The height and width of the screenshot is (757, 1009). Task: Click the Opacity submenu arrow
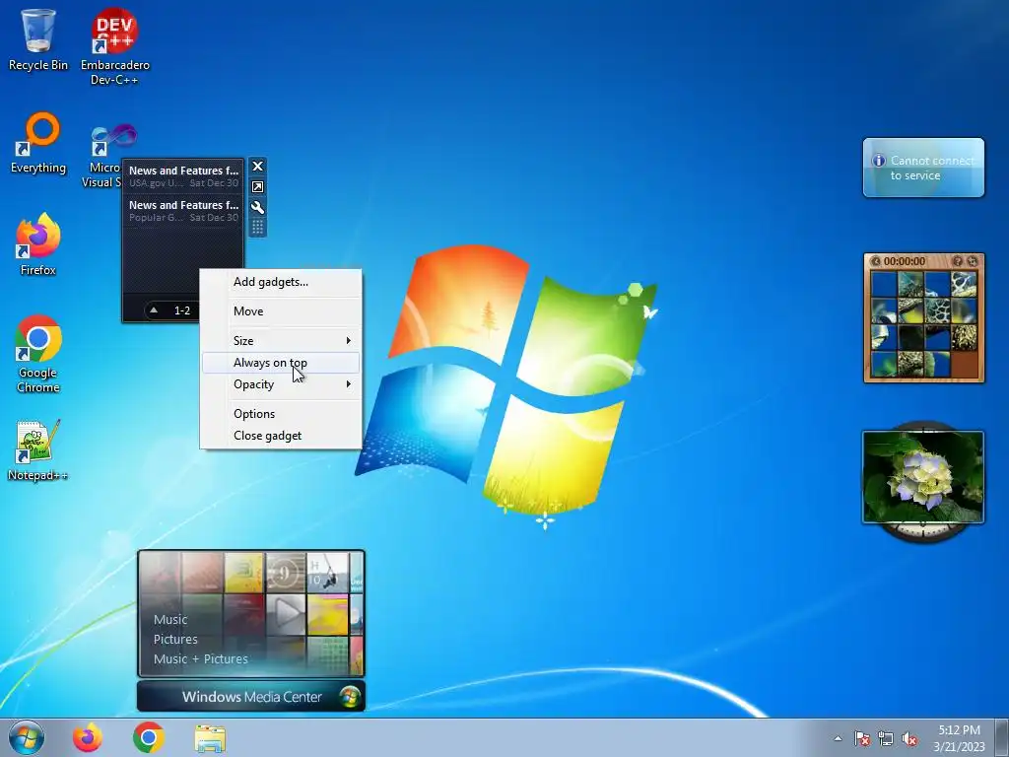pyautogui.click(x=348, y=384)
